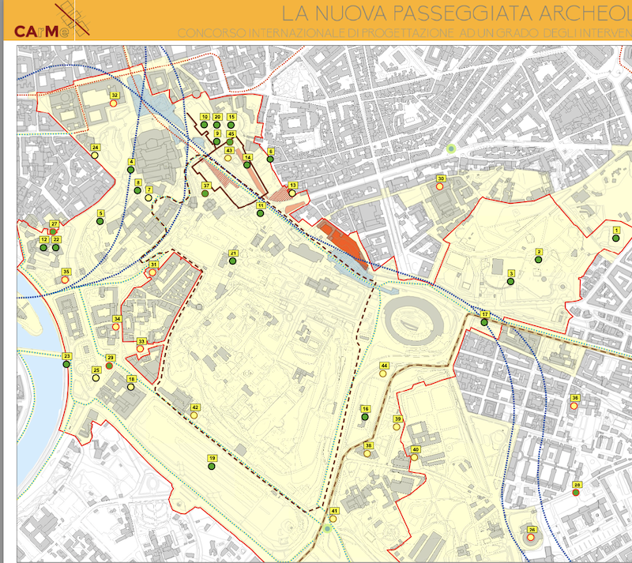Click map marker number 2
The image size is (632, 563).
pyautogui.click(x=539, y=260)
